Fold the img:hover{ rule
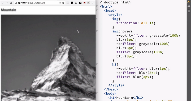 (97, 31)
